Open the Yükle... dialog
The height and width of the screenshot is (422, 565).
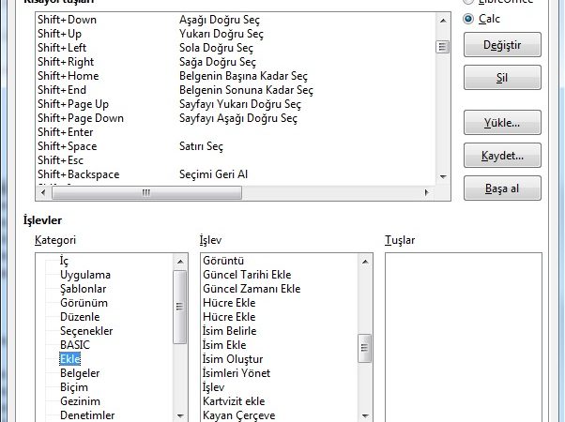(x=501, y=123)
